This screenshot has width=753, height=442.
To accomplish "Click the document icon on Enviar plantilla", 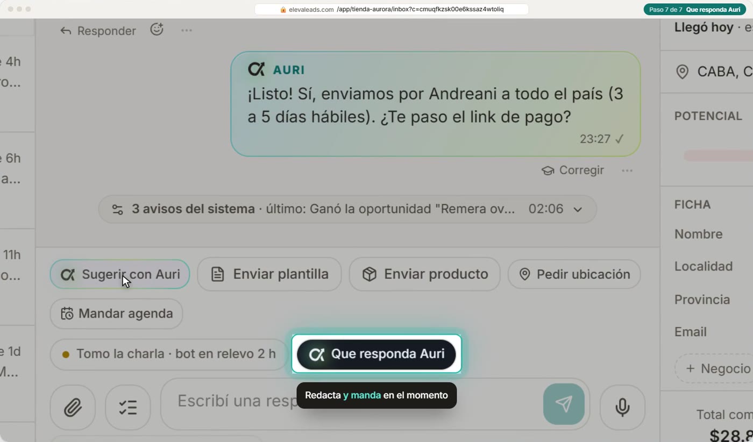I will (x=217, y=274).
